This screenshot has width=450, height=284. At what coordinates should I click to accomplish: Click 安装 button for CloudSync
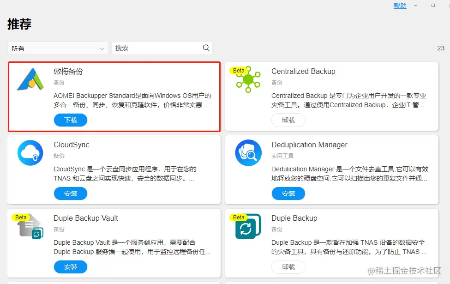[x=71, y=193]
